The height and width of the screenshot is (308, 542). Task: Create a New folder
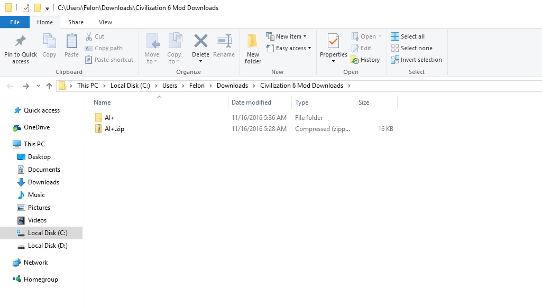253,49
